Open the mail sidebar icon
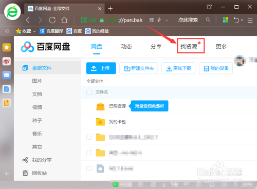The height and width of the screenshot is (189, 257). 7,75
